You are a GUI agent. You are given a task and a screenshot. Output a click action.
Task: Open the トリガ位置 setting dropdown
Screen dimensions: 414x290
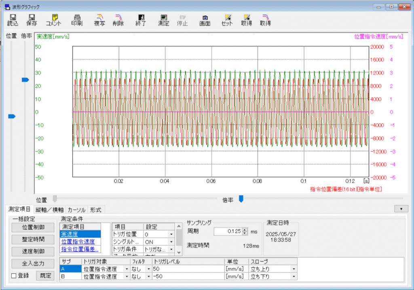coord(171,234)
